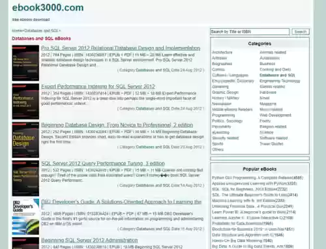Click Expert Performance Indexing book cover

25,102
